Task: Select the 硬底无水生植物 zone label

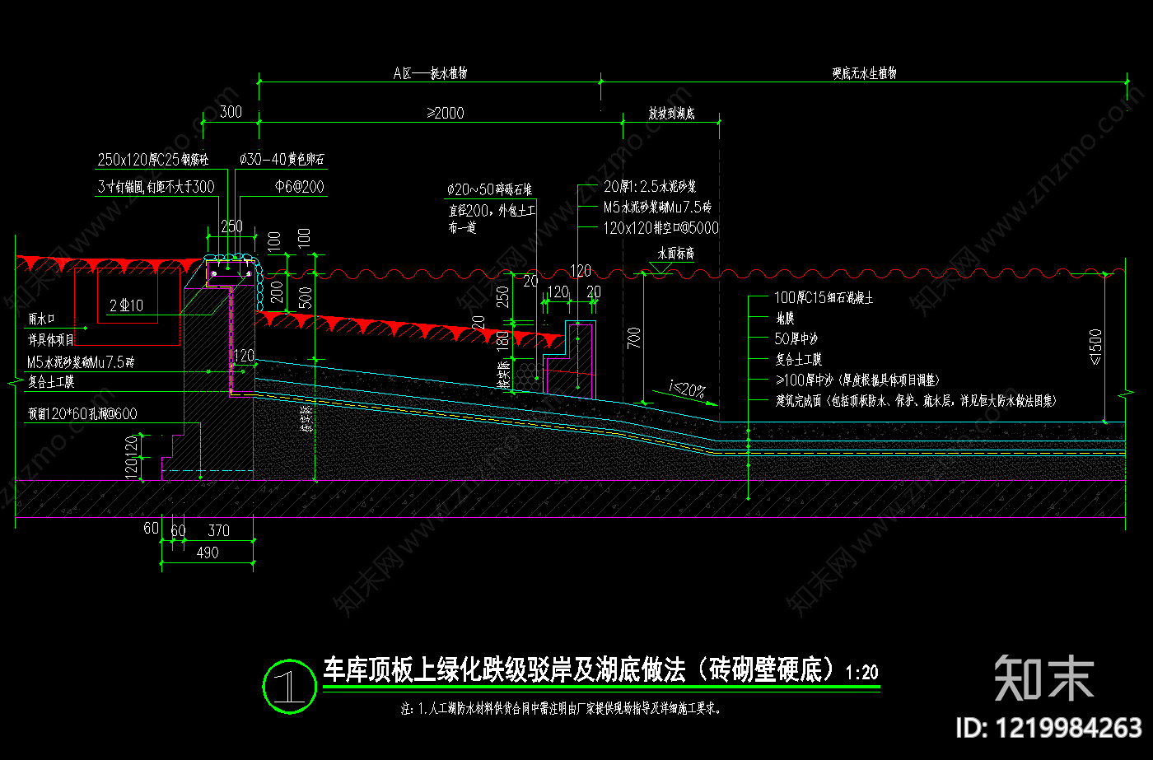Action: click(x=864, y=73)
